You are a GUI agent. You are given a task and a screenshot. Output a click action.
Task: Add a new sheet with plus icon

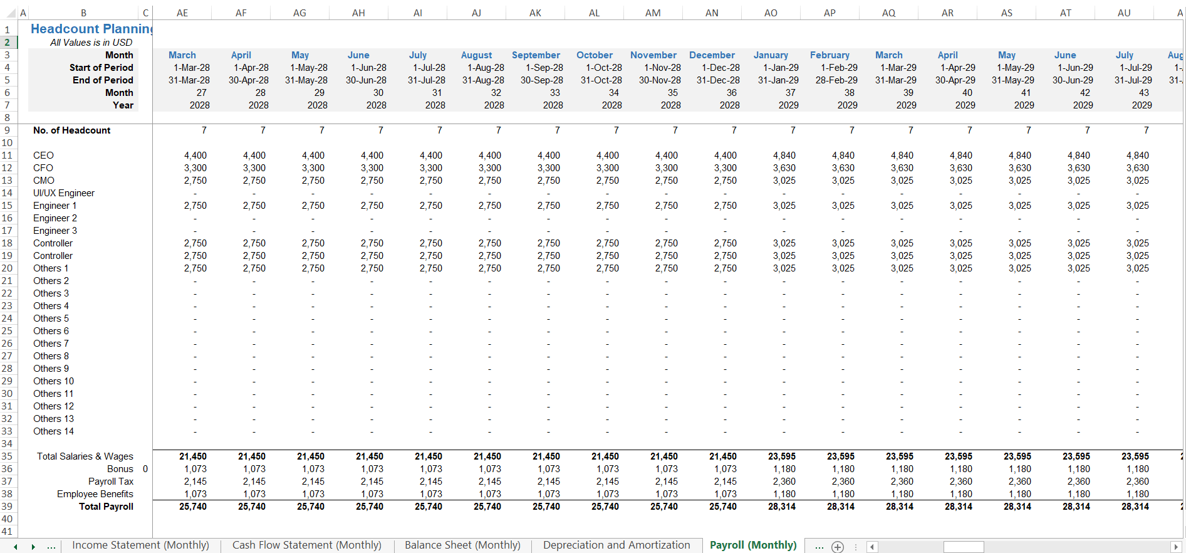[x=838, y=547]
